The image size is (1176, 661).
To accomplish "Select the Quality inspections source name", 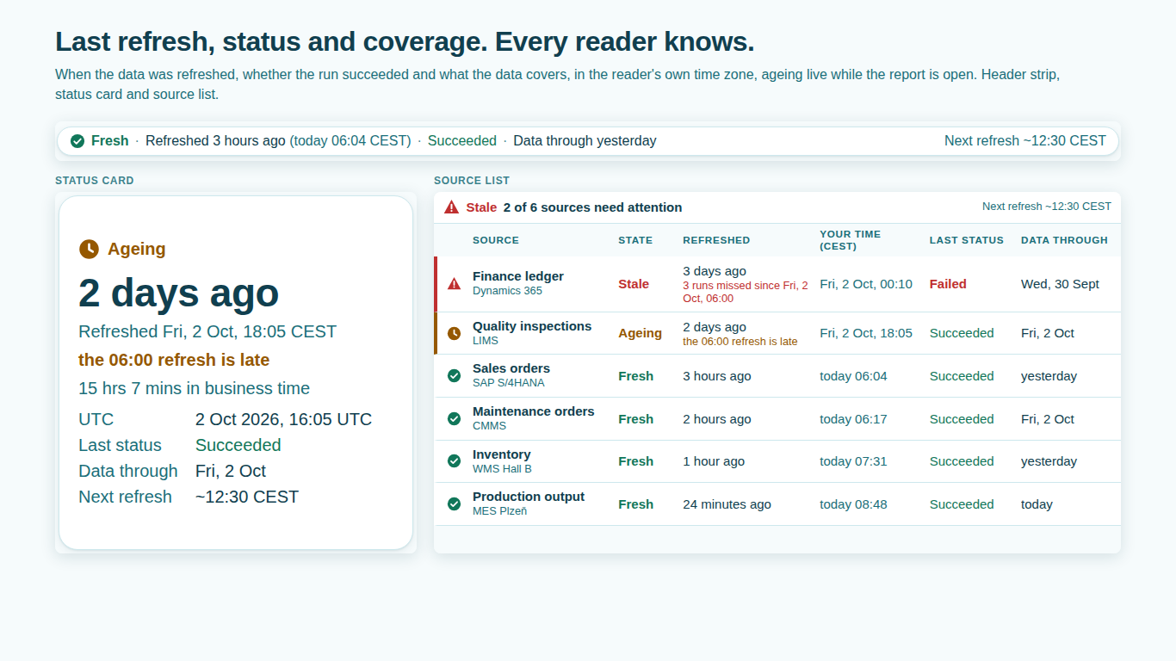I will 532,326.
